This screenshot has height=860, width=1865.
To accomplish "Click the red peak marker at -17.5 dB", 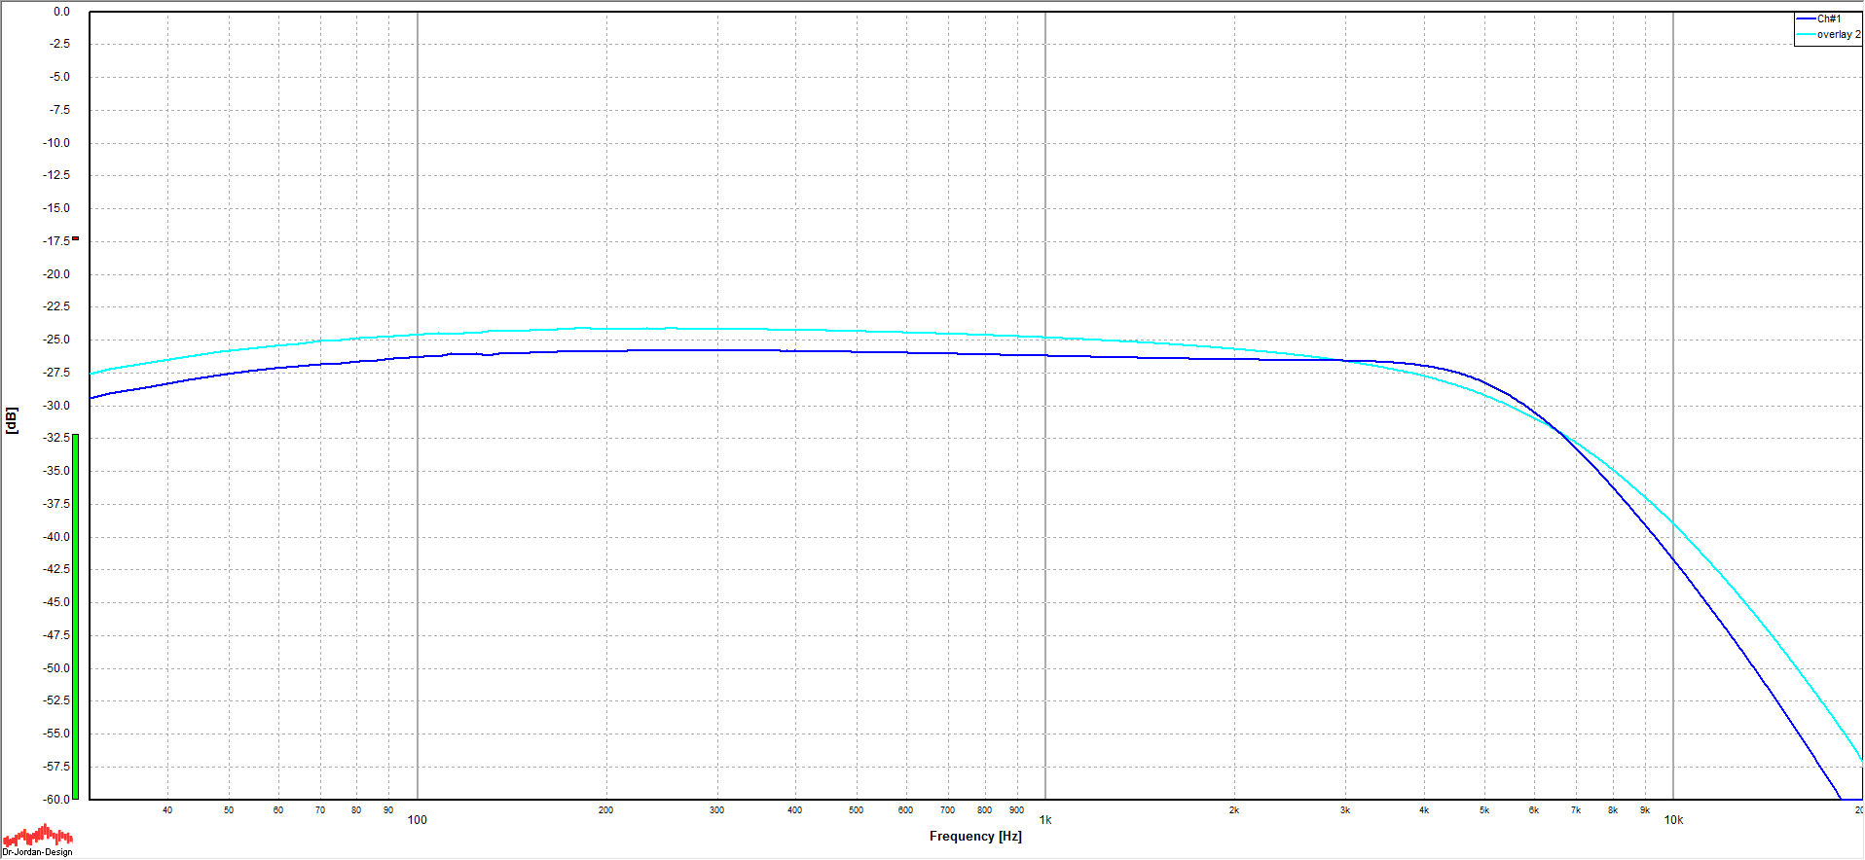I will pyautogui.click(x=75, y=238).
